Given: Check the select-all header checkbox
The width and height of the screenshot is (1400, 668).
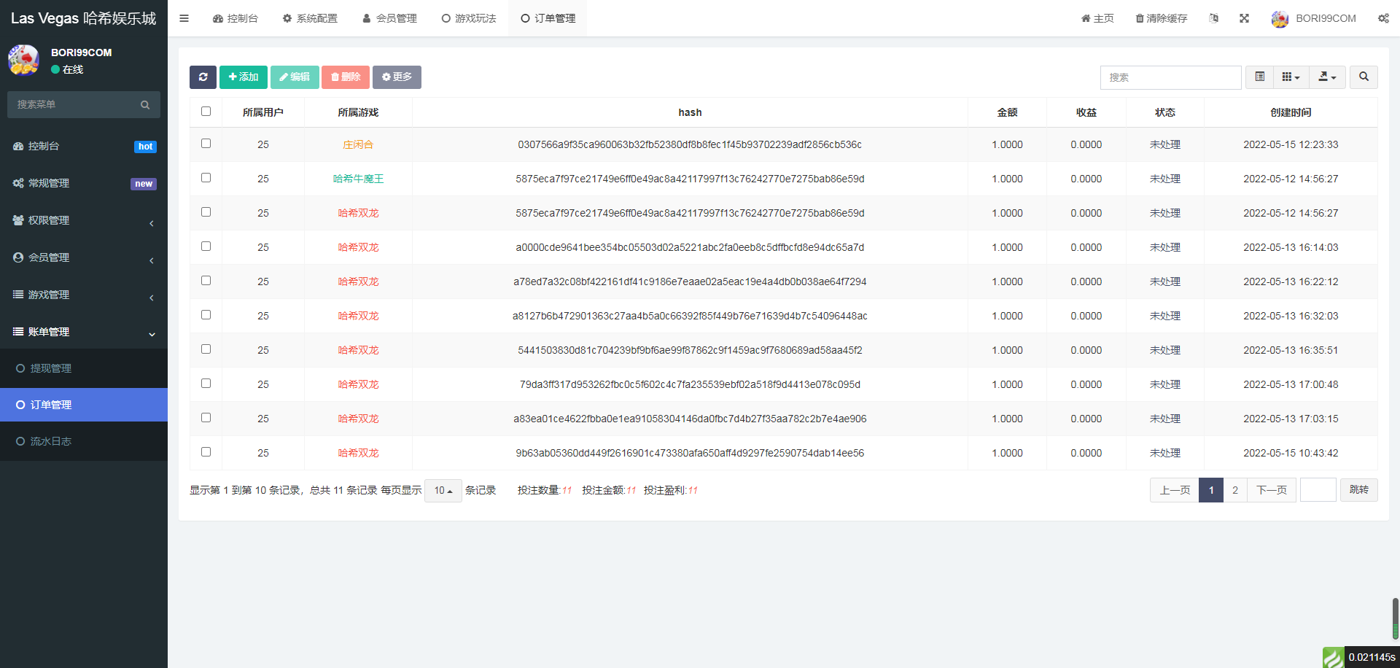Looking at the screenshot, I should 206,112.
